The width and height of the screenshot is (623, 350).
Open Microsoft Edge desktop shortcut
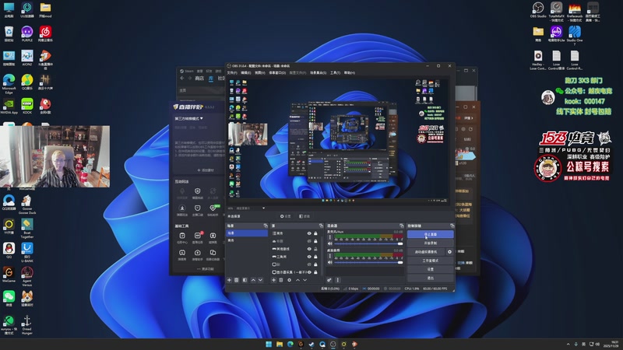coord(9,81)
